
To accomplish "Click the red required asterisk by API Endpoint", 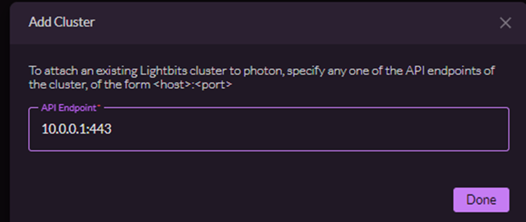I will pos(99,106).
